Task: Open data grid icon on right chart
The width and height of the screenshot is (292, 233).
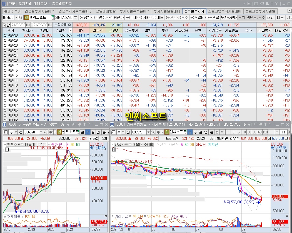Action: pos(114,150)
